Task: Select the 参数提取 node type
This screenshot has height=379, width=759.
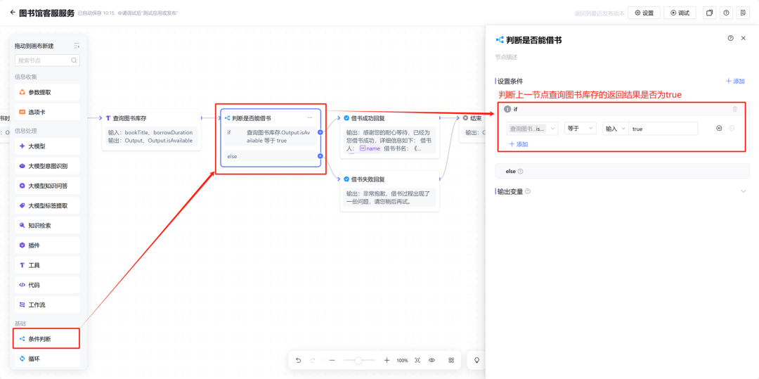Action: click(47, 92)
